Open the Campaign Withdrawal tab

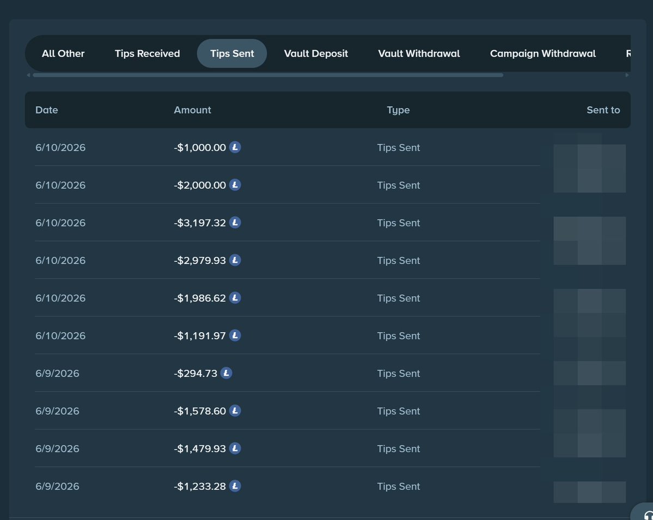point(542,53)
